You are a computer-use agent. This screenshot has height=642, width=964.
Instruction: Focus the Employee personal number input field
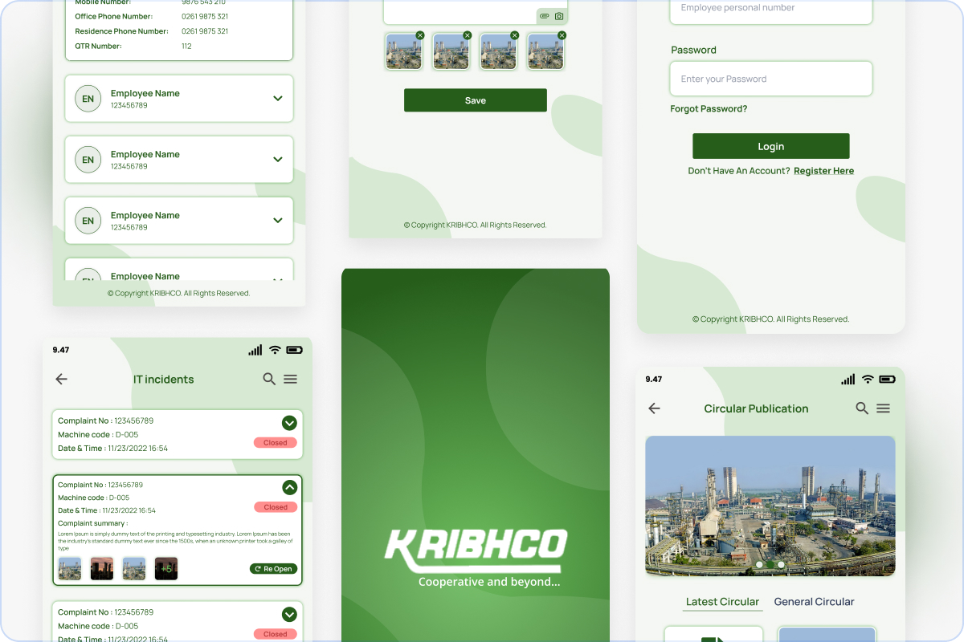[x=771, y=10]
